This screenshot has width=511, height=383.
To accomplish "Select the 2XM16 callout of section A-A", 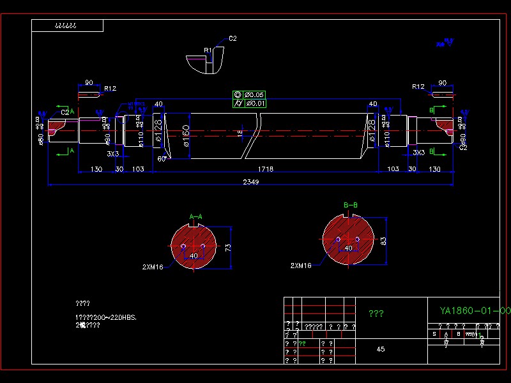I will 153,267.
